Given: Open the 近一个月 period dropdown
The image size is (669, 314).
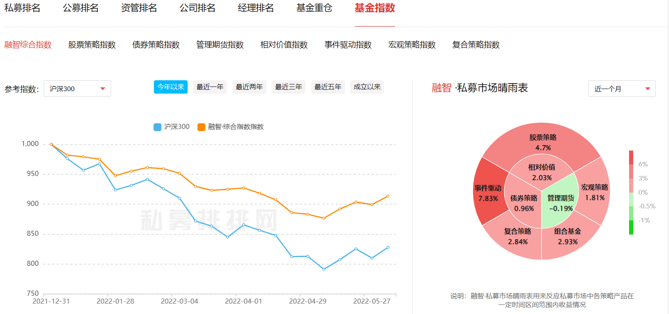Looking at the screenshot, I should pos(622,89).
